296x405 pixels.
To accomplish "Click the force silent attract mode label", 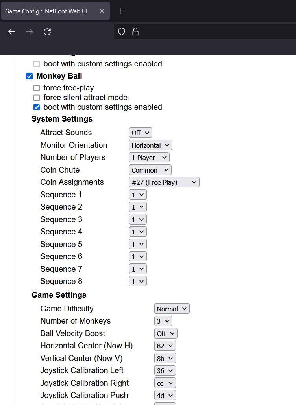I will [x=85, y=98].
